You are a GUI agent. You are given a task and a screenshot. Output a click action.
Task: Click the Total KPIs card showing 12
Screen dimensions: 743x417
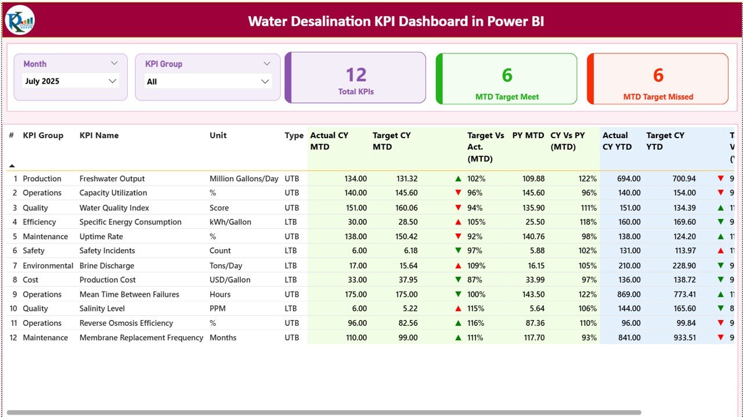click(x=355, y=78)
